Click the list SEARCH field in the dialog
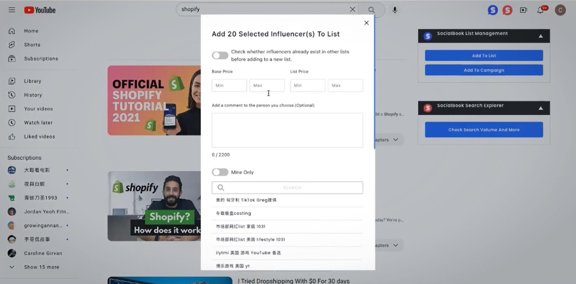The width and height of the screenshot is (576, 284). pos(287,188)
